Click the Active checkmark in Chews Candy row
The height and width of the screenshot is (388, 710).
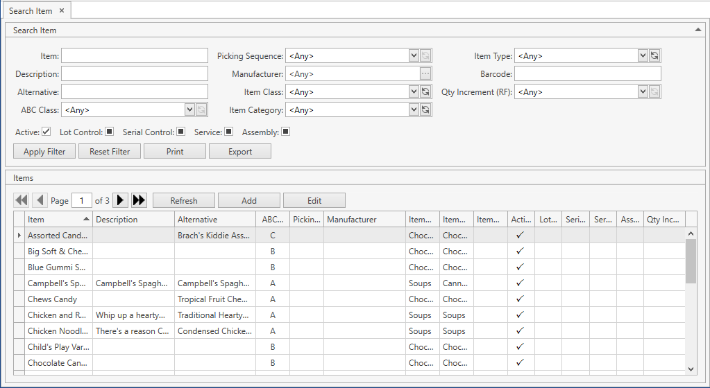click(520, 299)
